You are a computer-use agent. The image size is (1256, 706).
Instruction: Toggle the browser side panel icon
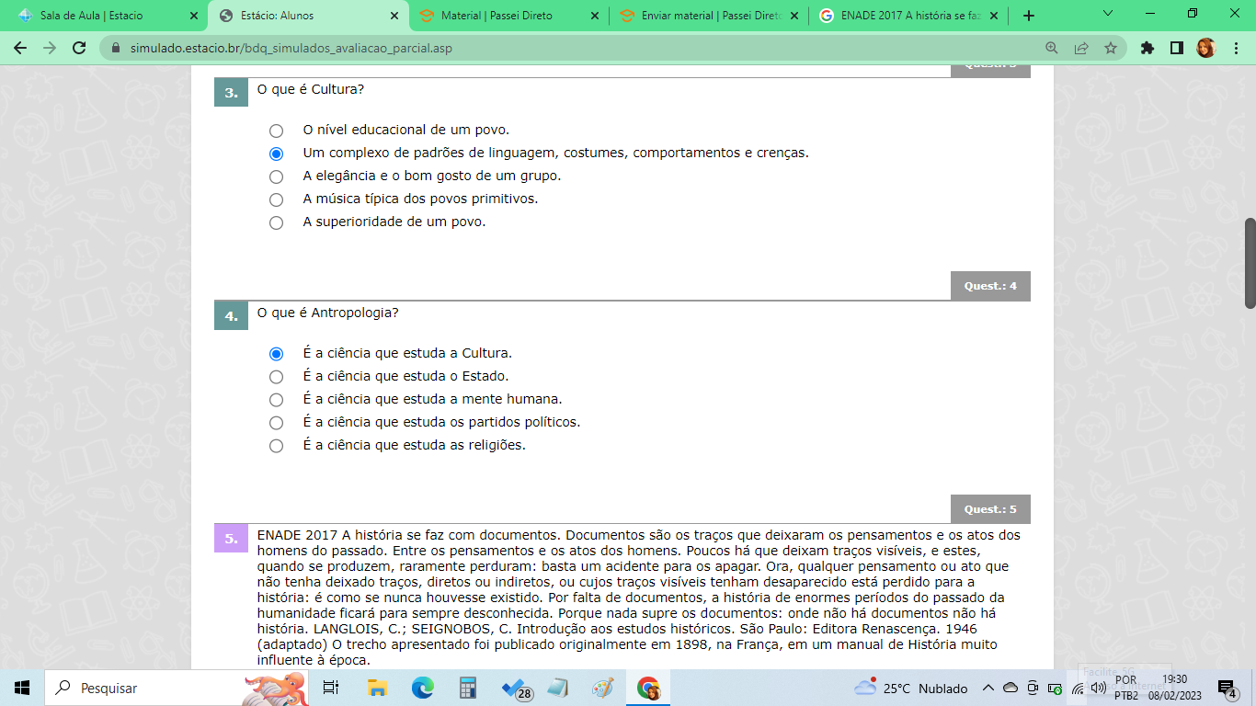point(1176,49)
